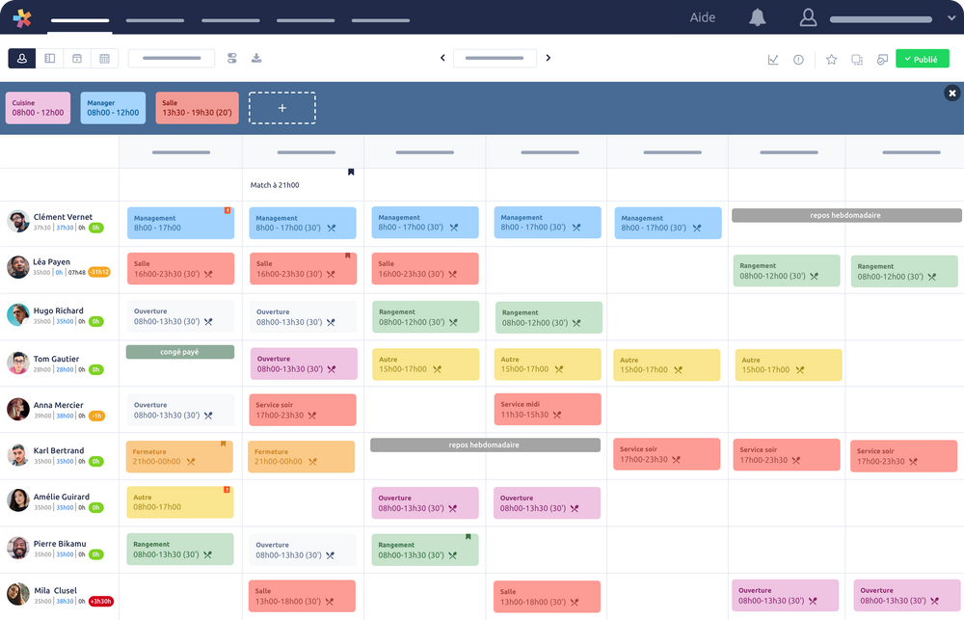Go to the previous week arrow
Image resolution: width=964 pixels, height=620 pixels.
(x=442, y=58)
